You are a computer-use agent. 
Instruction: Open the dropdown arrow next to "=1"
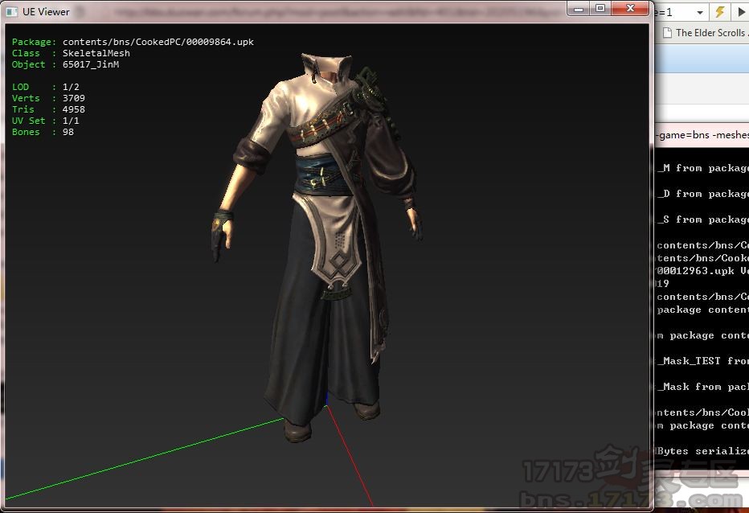click(700, 13)
